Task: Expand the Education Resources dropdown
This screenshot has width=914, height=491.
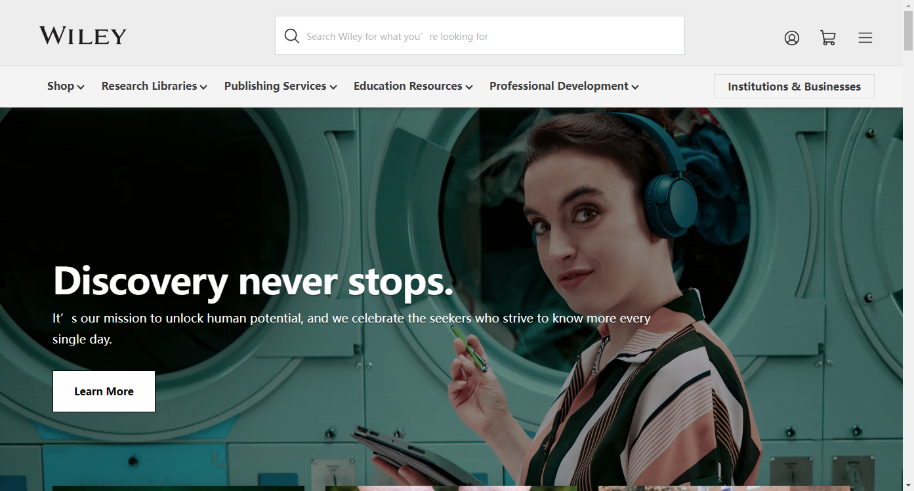Action: pos(413,86)
